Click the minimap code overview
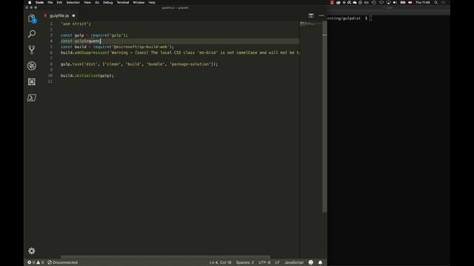Screen dimensions: 474x266 (x=311, y=24)
